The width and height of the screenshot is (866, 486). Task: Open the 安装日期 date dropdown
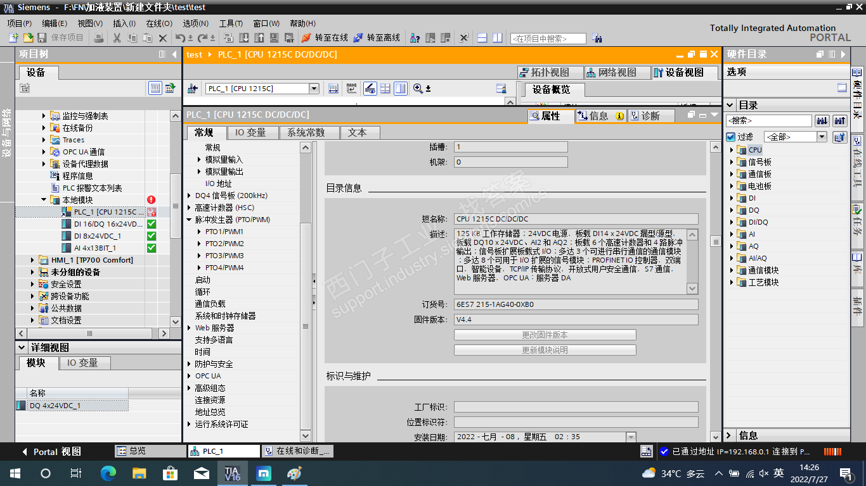coord(631,437)
